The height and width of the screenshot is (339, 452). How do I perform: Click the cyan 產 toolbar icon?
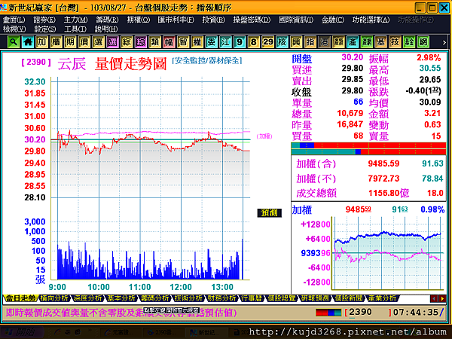(353, 42)
